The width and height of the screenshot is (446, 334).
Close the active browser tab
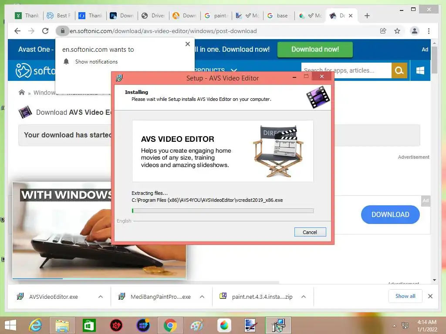click(351, 16)
